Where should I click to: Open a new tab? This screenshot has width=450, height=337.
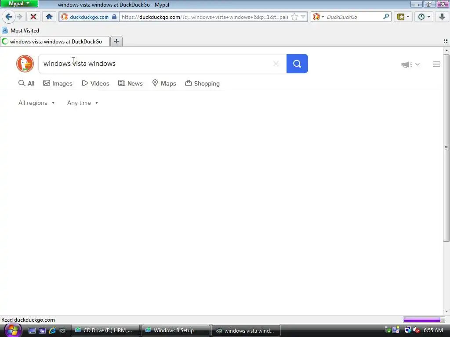(116, 42)
